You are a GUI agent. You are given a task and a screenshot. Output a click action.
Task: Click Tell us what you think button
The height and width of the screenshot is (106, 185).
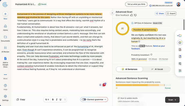136,4
